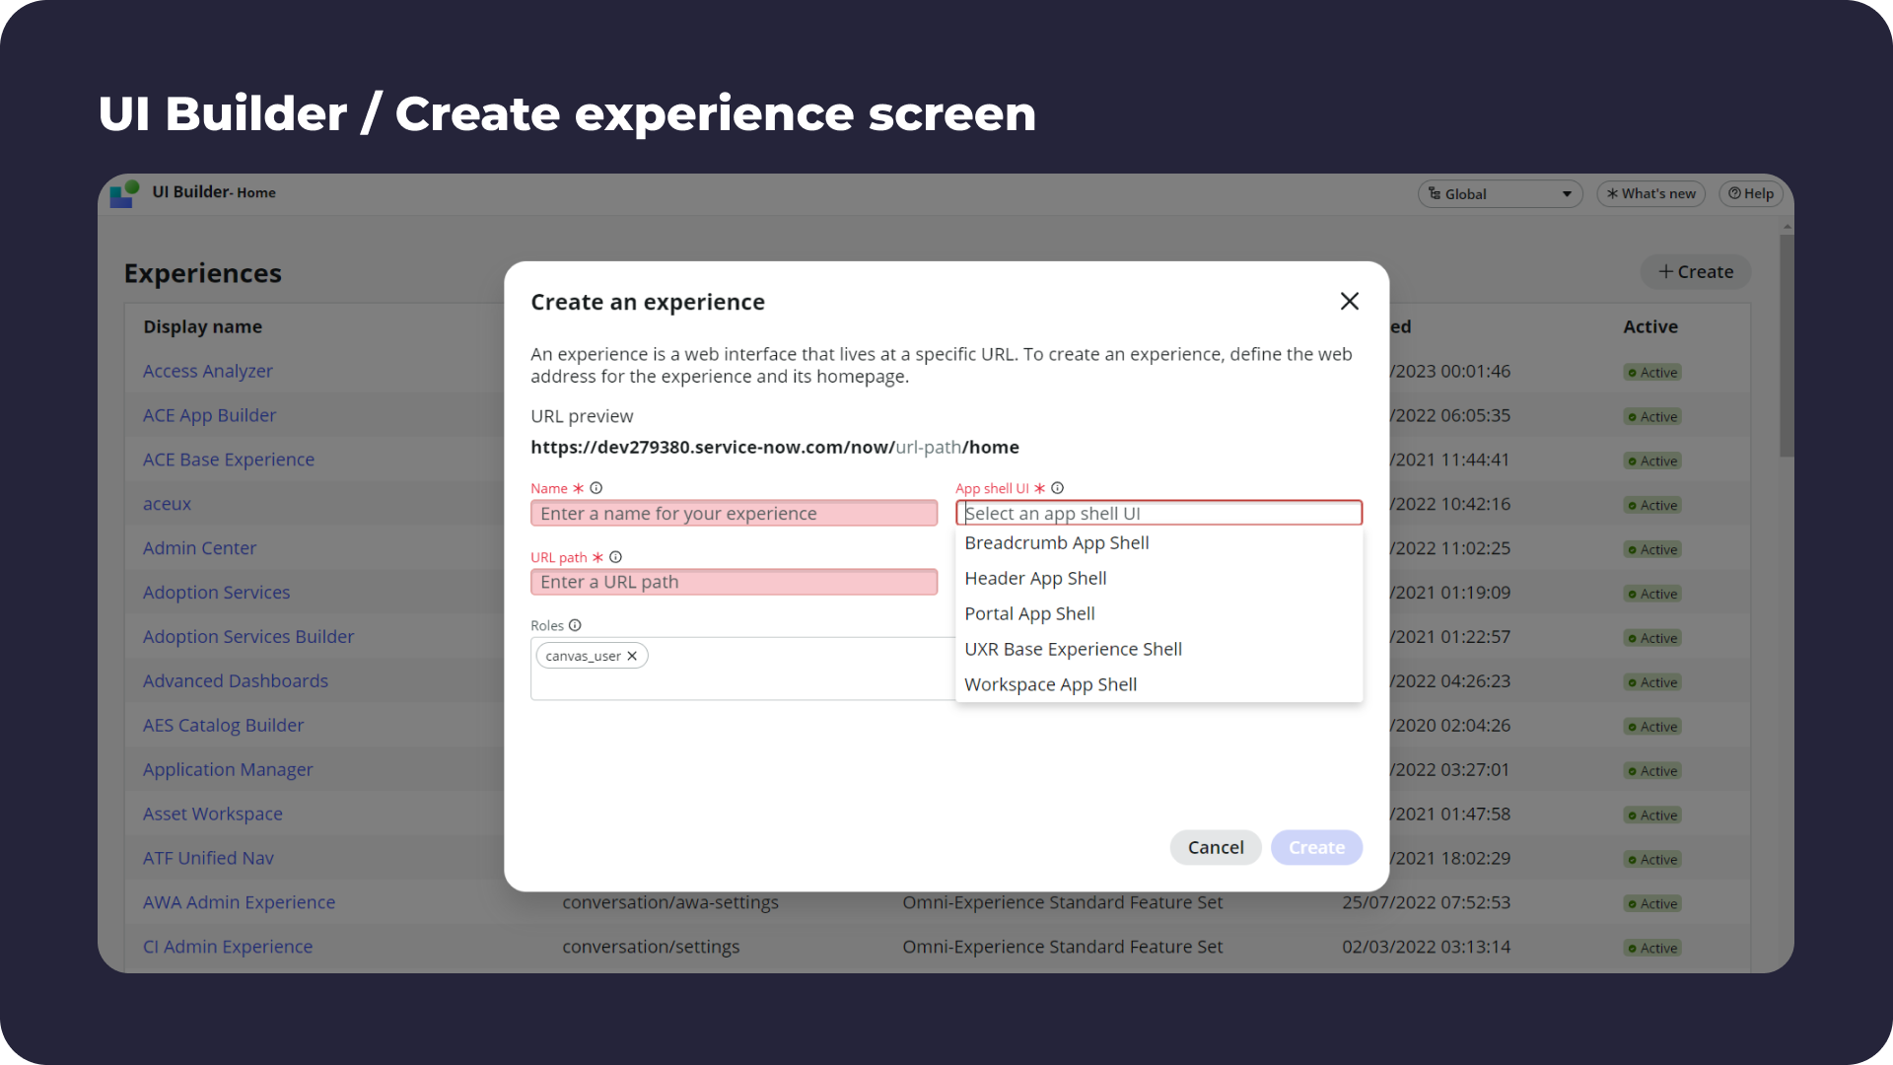The height and width of the screenshot is (1065, 1893).
Task: Remove the canvas_user role tag
Action: tap(632, 656)
